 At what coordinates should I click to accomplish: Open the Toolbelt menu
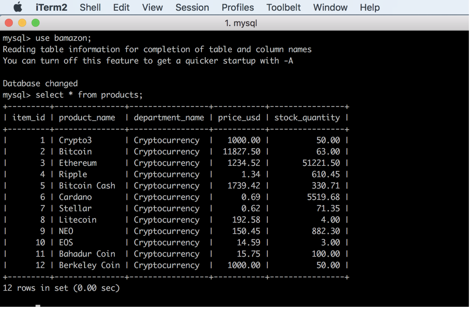[284, 7]
